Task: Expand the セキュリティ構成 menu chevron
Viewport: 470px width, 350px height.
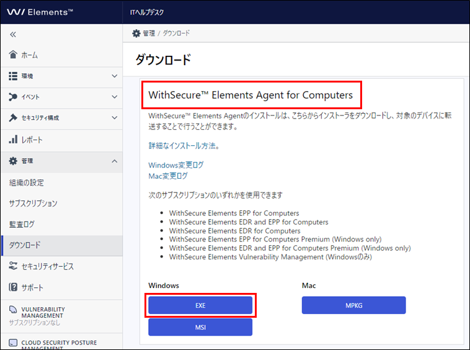Action: pos(115,117)
